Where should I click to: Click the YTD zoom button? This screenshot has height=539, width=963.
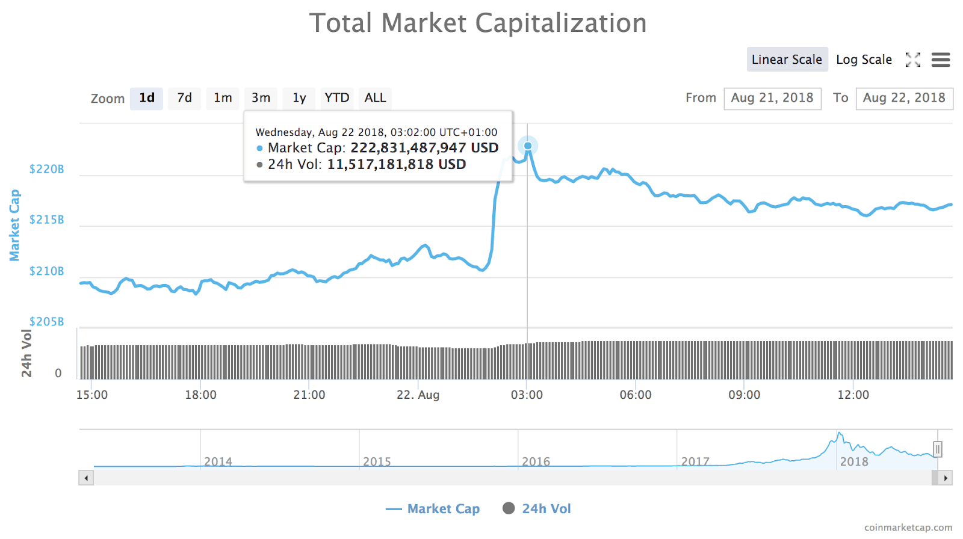click(336, 98)
